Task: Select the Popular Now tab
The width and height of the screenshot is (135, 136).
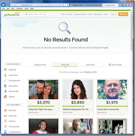Action: [40, 65]
